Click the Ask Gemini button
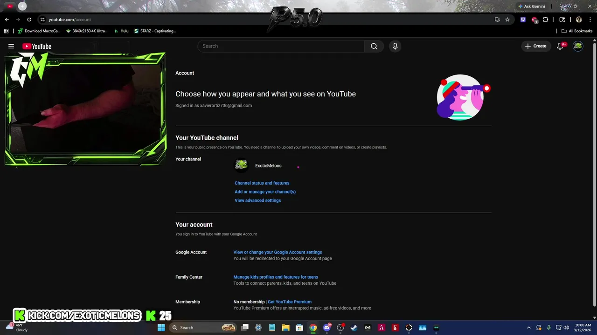This screenshot has width=597, height=335. click(x=531, y=7)
